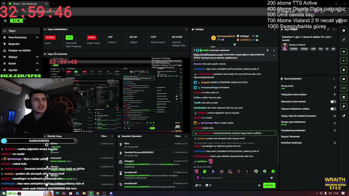The image size is (349, 196).
Task: Open Filtre in Denetim Eylemleri panel
Action: coord(178,136)
